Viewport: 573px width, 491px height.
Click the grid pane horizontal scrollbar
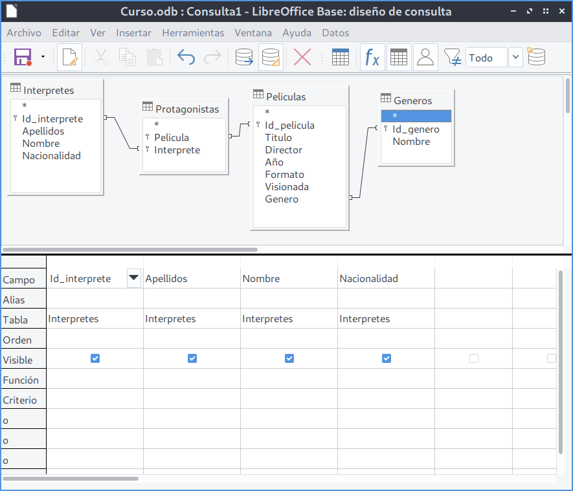(71, 479)
